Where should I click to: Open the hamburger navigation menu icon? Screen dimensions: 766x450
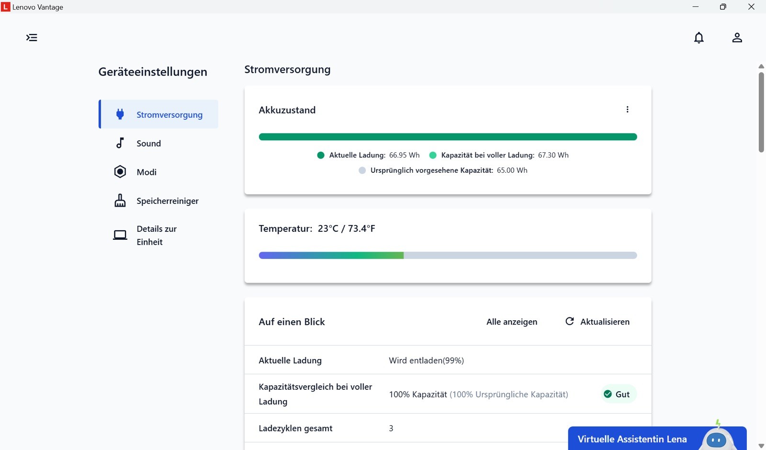point(32,37)
